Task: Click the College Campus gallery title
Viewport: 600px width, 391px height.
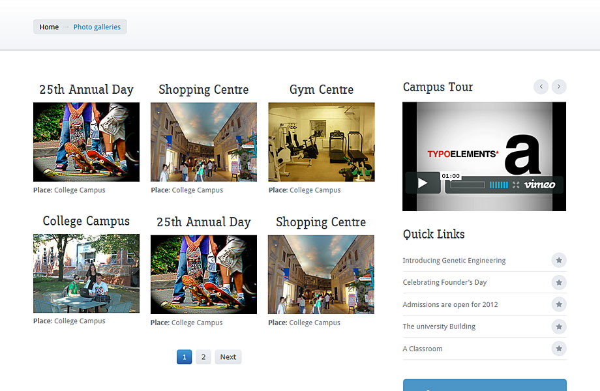Action: [86, 222]
